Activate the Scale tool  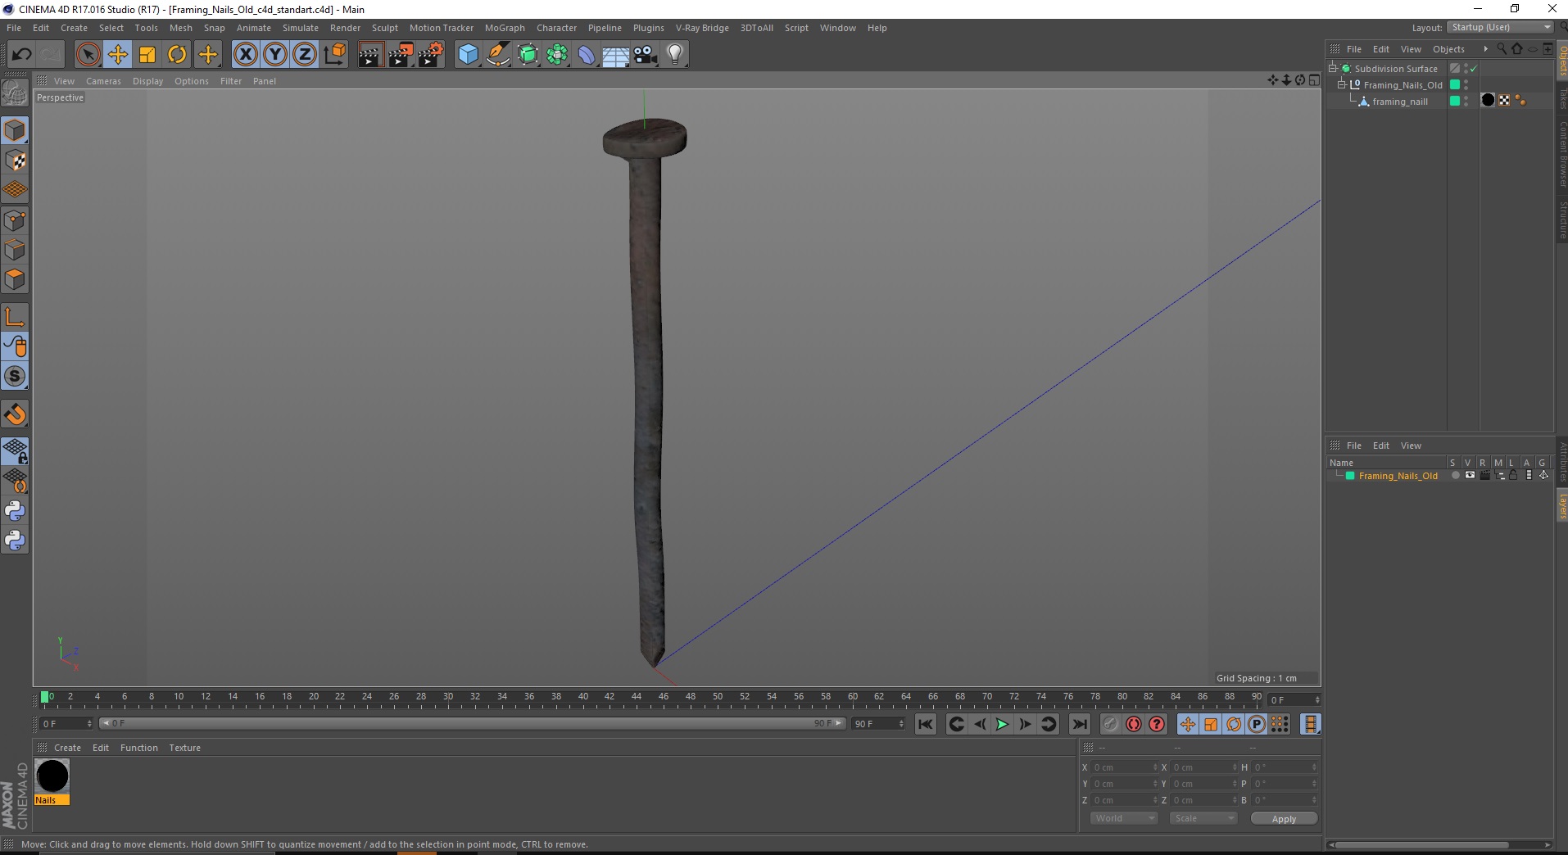click(x=147, y=55)
